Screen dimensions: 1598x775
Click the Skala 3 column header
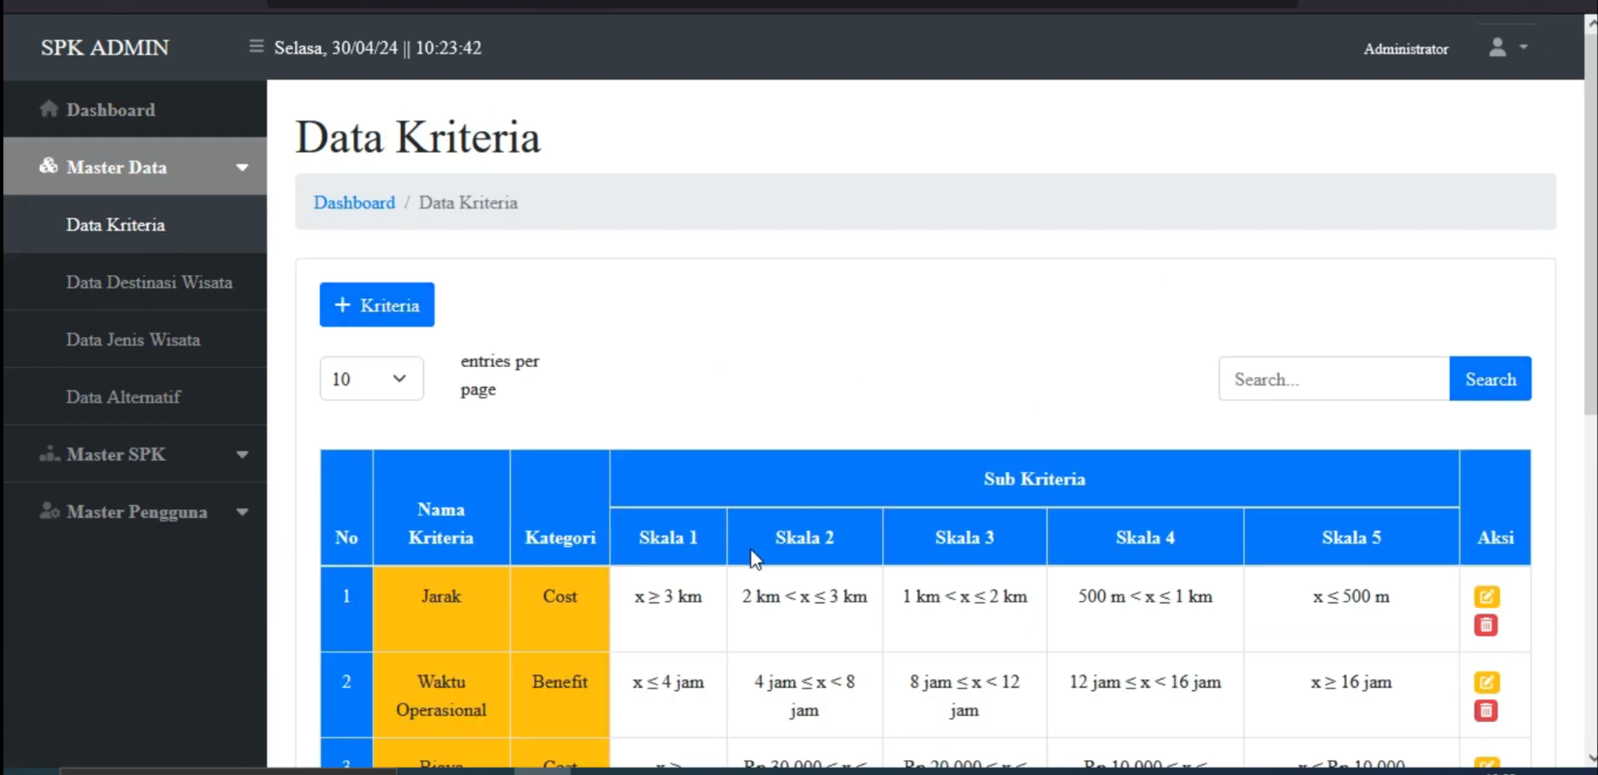click(x=964, y=537)
